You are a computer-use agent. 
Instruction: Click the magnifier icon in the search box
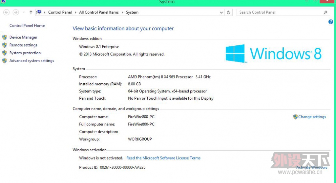coord(325,12)
